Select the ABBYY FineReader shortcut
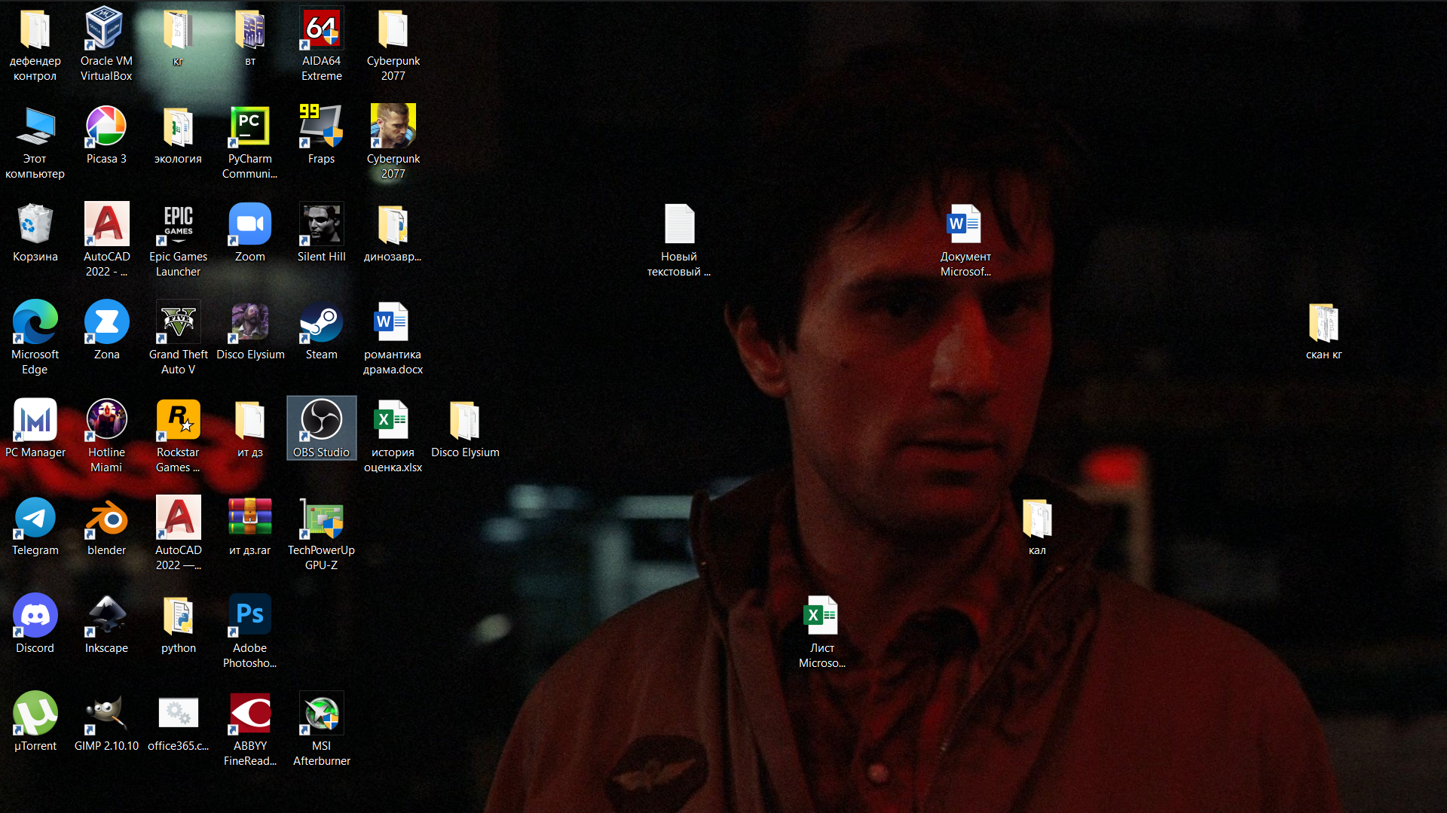1447x813 pixels. 249,729
